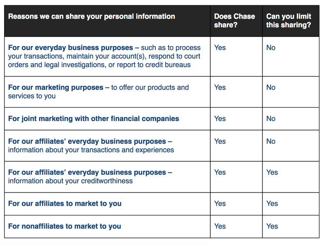Click 'No' in the everyday business purposes row
The width and height of the screenshot is (328, 245).
[x=271, y=48]
